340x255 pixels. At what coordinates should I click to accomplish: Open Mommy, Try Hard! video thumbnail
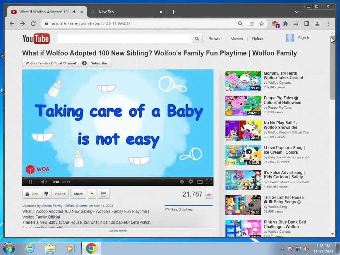pyautogui.click(x=243, y=81)
